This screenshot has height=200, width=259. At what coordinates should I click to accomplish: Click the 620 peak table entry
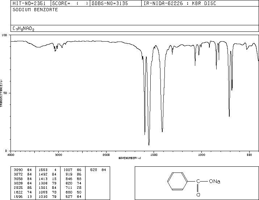point(98,170)
